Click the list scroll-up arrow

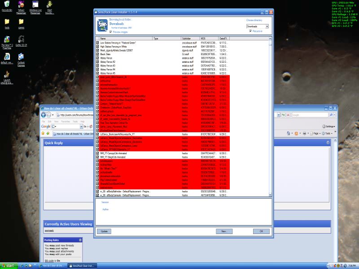270,38
